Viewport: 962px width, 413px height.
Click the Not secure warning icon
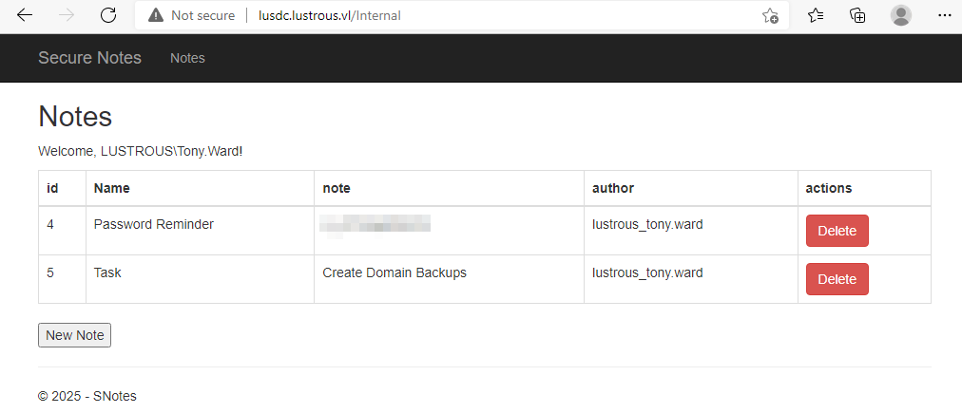(x=156, y=15)
